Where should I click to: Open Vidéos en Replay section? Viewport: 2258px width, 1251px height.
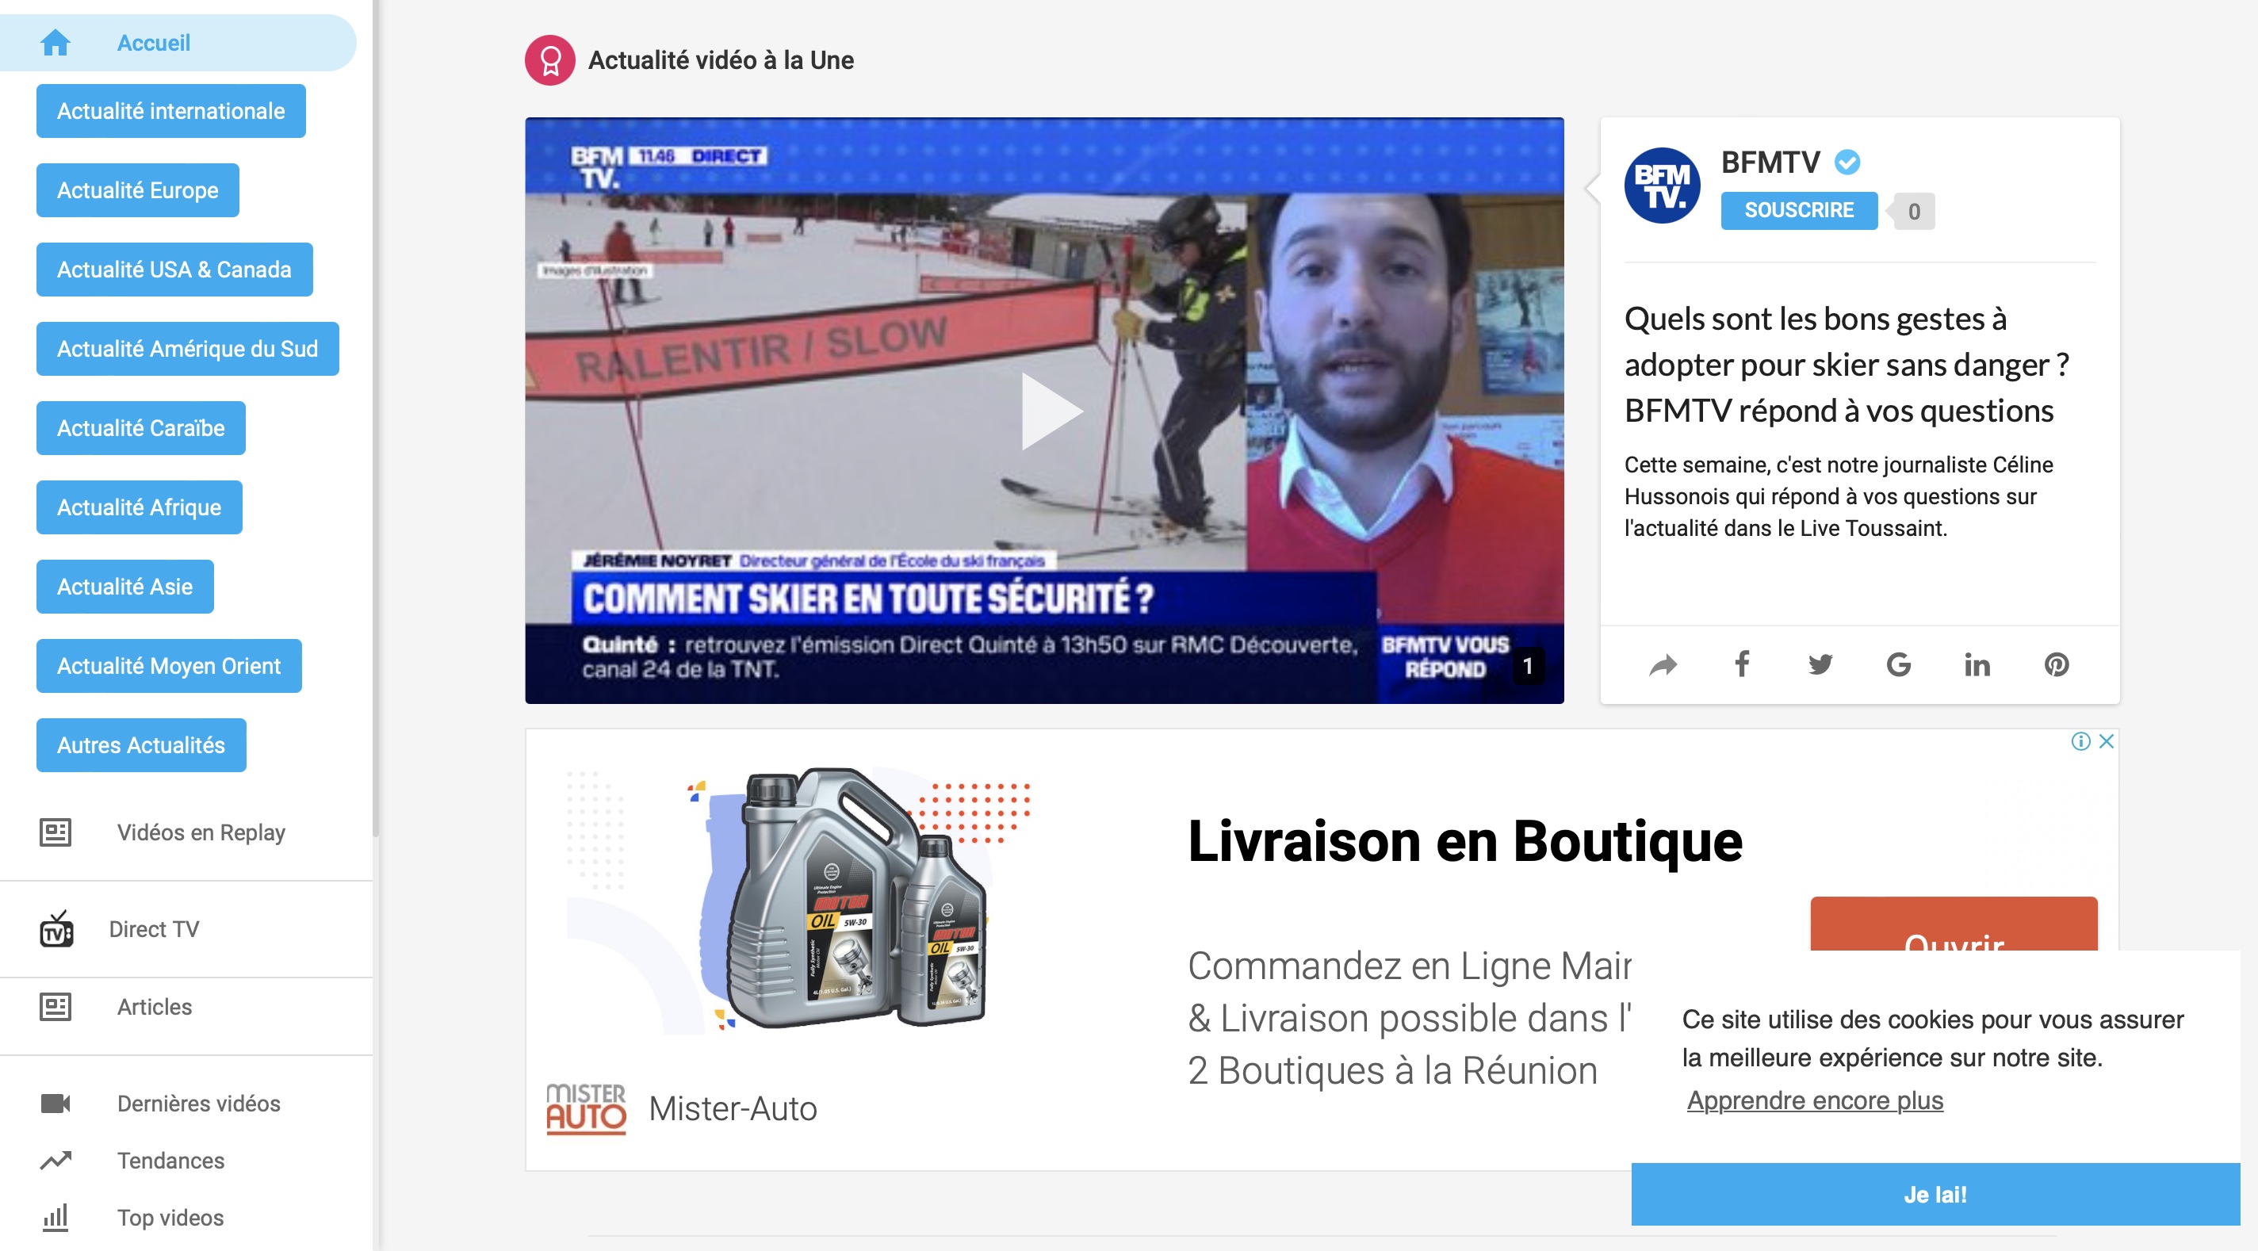[201, 832]
